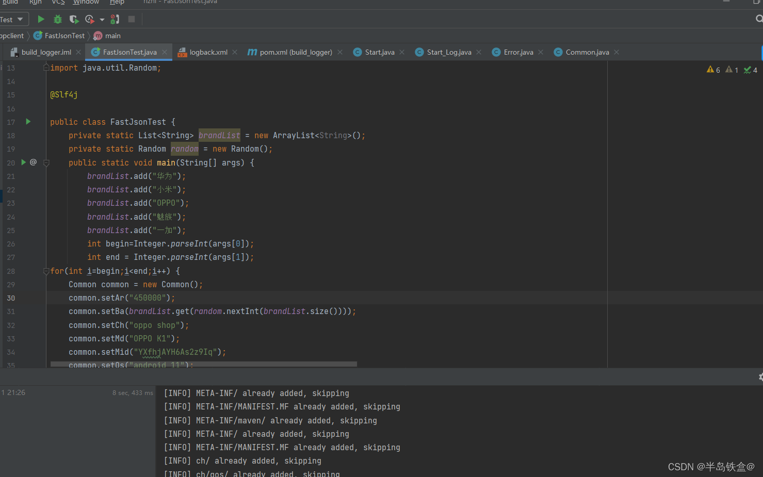The image size is (763, 477).
Task: Close the Common.java tab
Action: [616, 52]
